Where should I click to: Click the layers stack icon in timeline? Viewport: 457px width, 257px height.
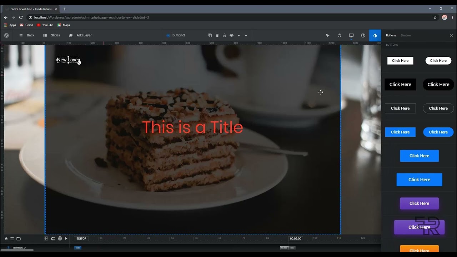[x=6, y=238]
